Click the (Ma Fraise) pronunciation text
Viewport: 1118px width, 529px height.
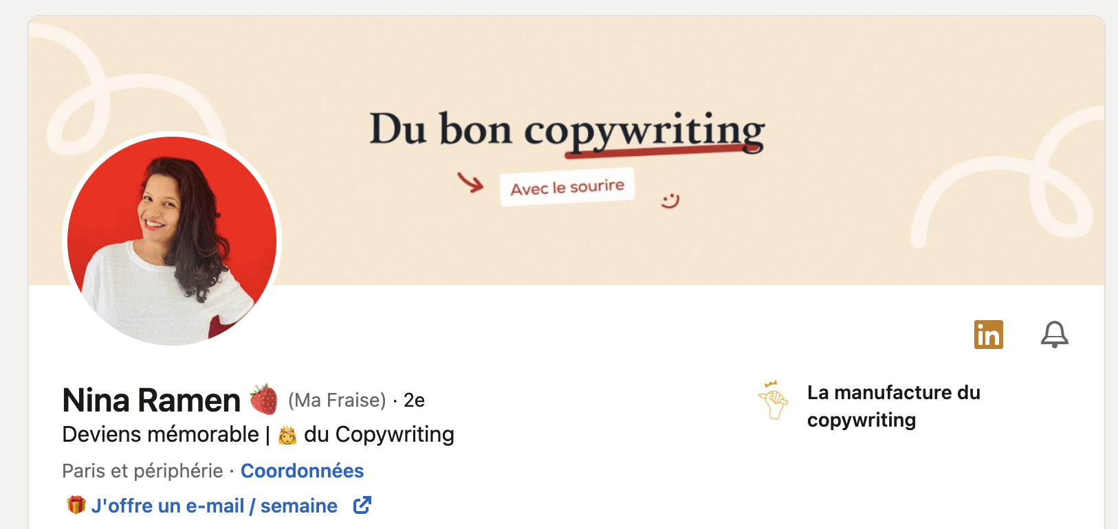click(337, 401)
